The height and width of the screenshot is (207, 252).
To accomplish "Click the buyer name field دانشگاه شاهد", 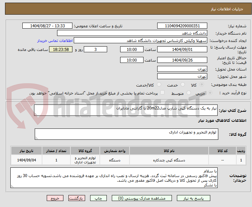I will (132, 33).
